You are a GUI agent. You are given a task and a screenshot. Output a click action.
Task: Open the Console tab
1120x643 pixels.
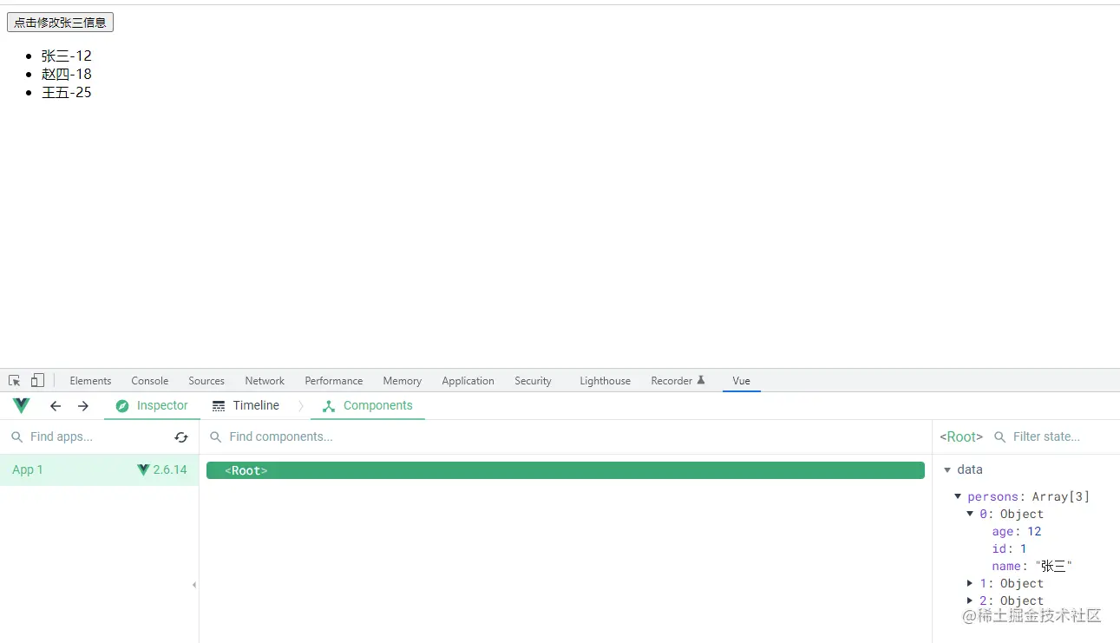coord(150,381)
